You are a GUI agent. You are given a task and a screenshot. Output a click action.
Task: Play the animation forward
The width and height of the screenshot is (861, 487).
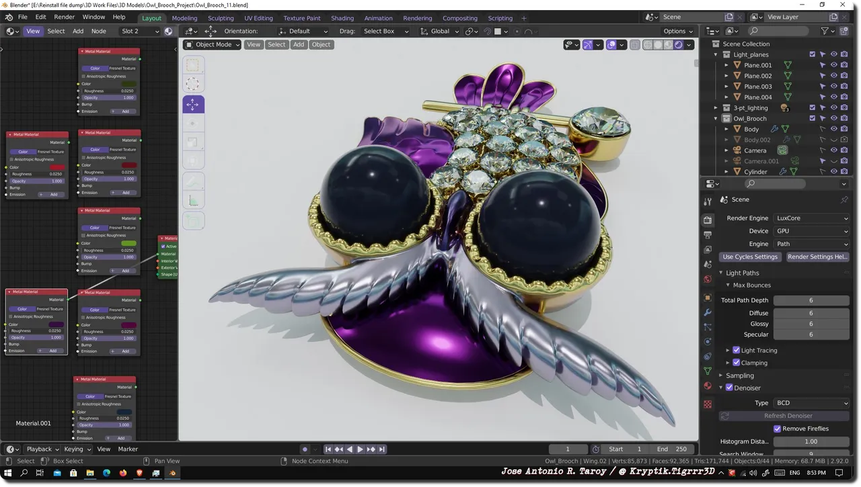(x=361, y=449)
